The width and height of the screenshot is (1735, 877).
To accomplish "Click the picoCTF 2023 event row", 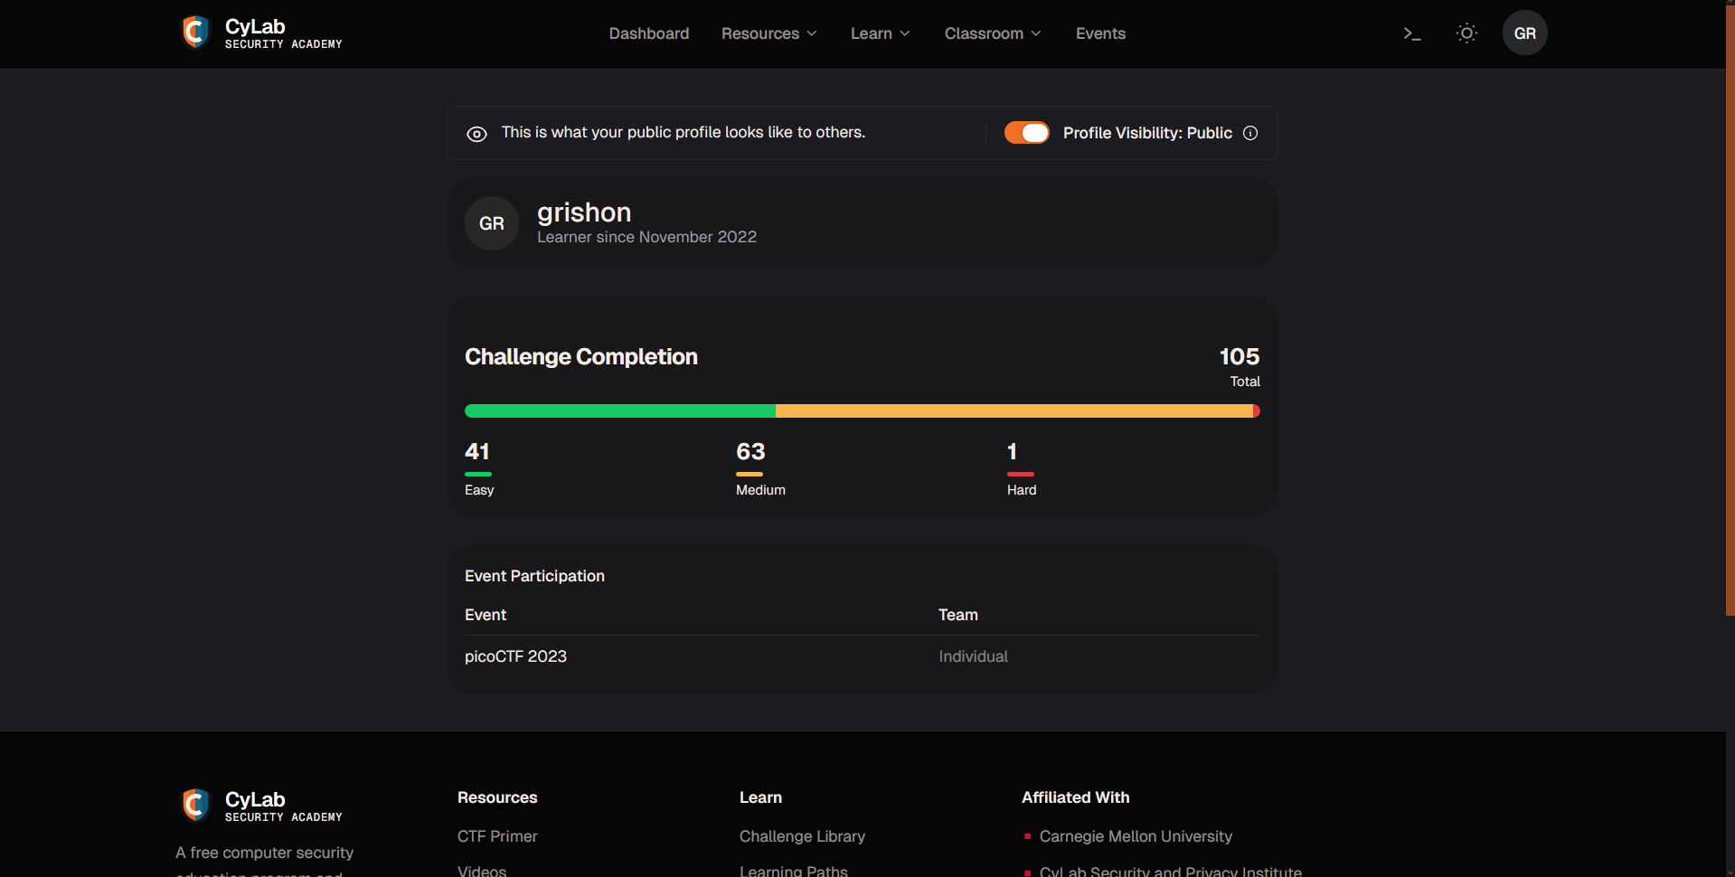I will click(862, 656).
